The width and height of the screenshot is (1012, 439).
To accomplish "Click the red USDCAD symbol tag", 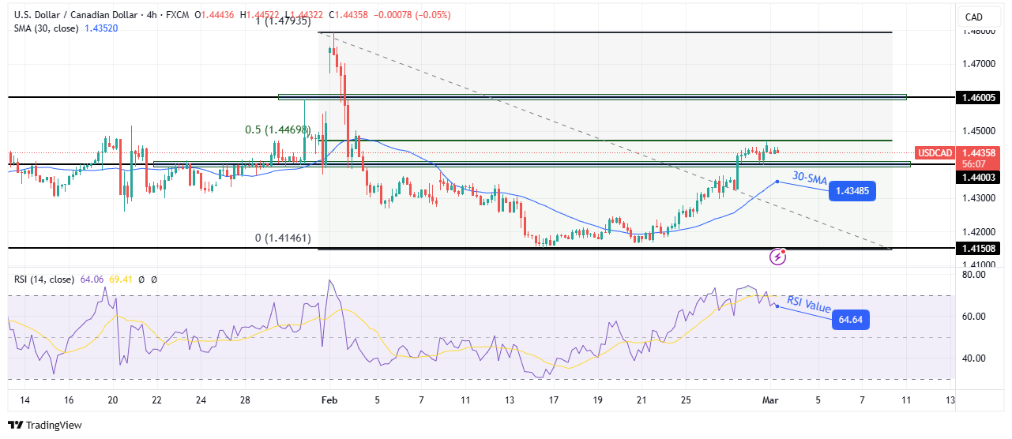I will 935,152.
